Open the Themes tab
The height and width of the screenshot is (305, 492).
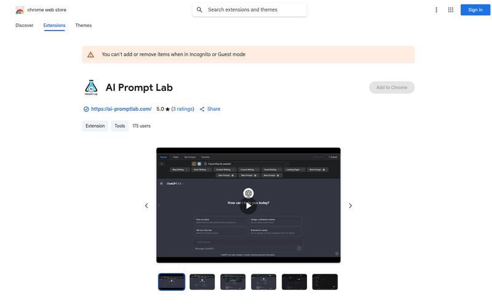[x=84, y=25]
